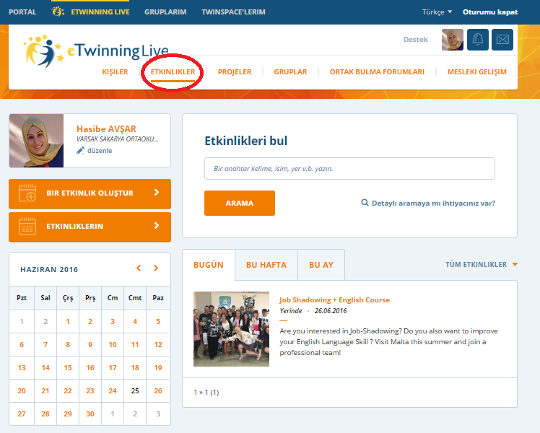The height and width of the screenshot is (433, 540).
Task: Go to previous month in calendar
Action: click(139, 268)
